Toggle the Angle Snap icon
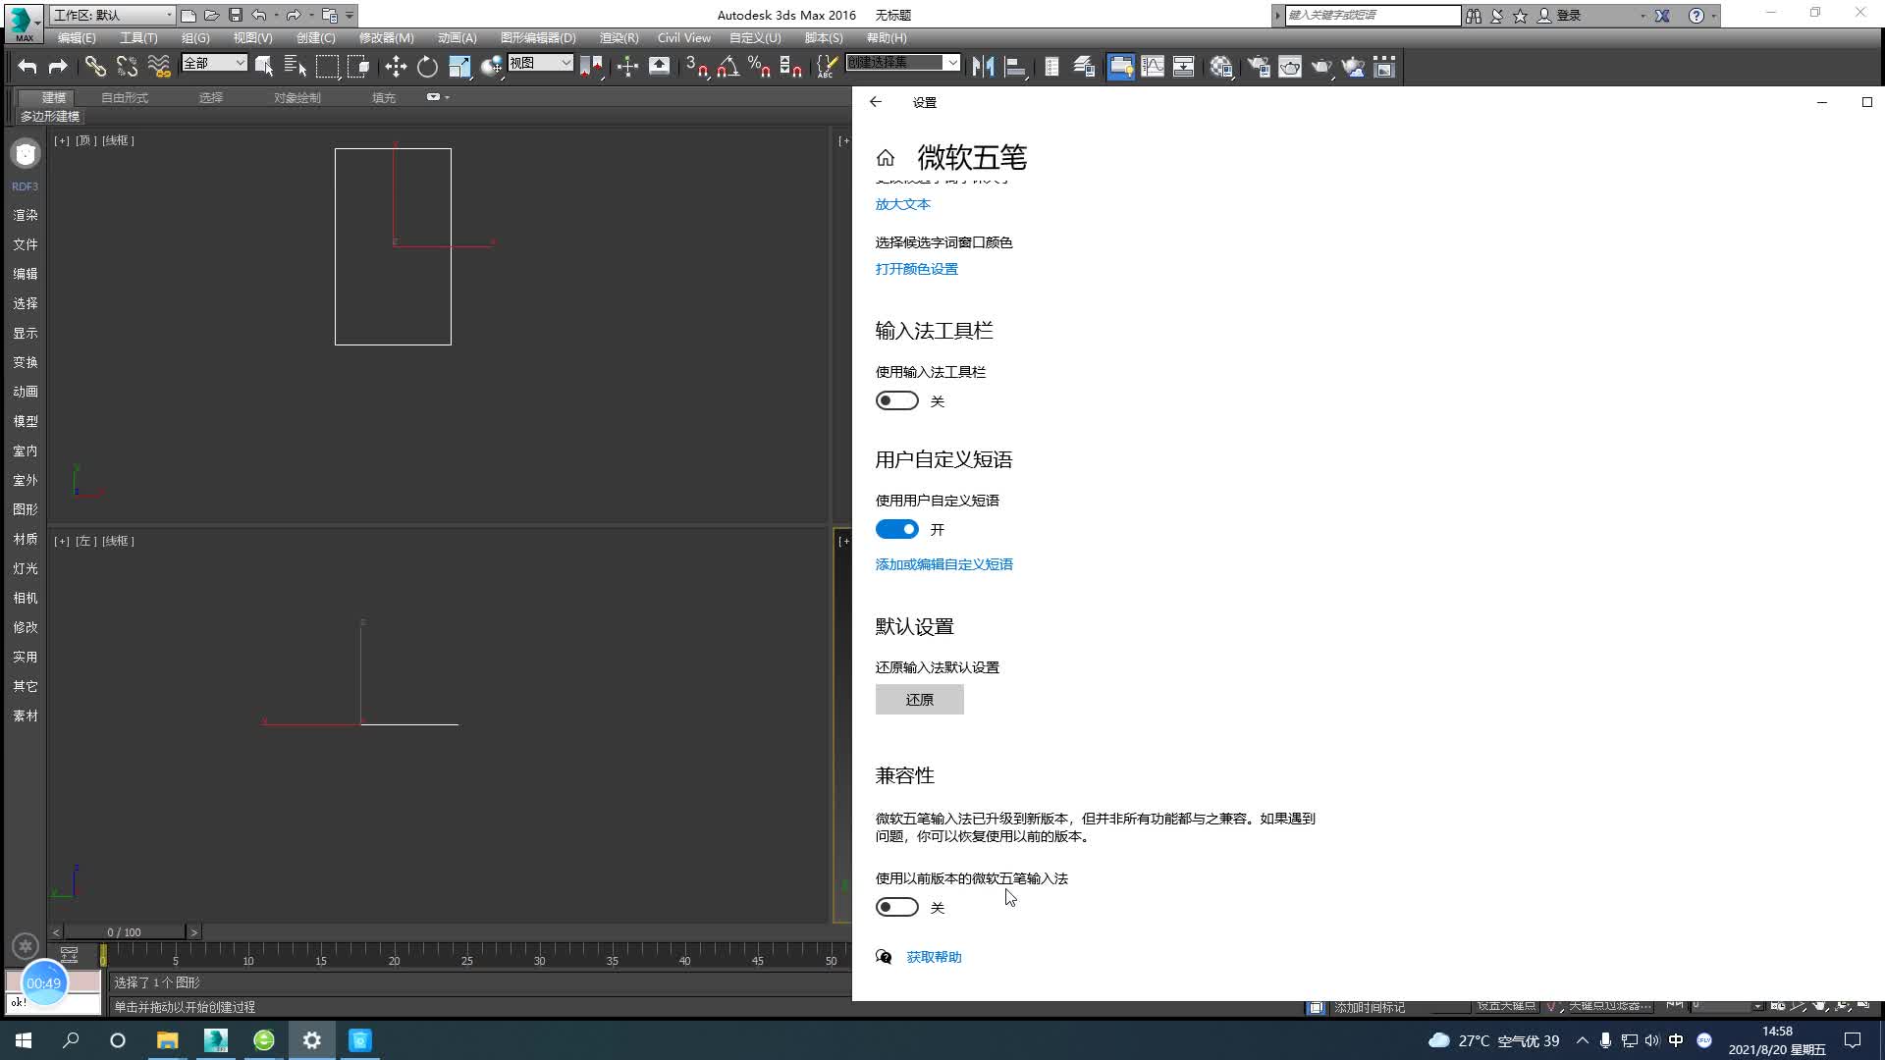Viewport: 1885px width, 1060px height. (727, 67)
